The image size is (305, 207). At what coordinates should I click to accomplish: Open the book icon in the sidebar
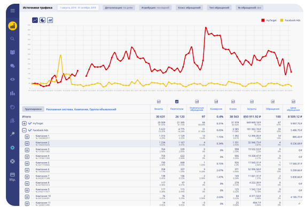coord(12,52)
